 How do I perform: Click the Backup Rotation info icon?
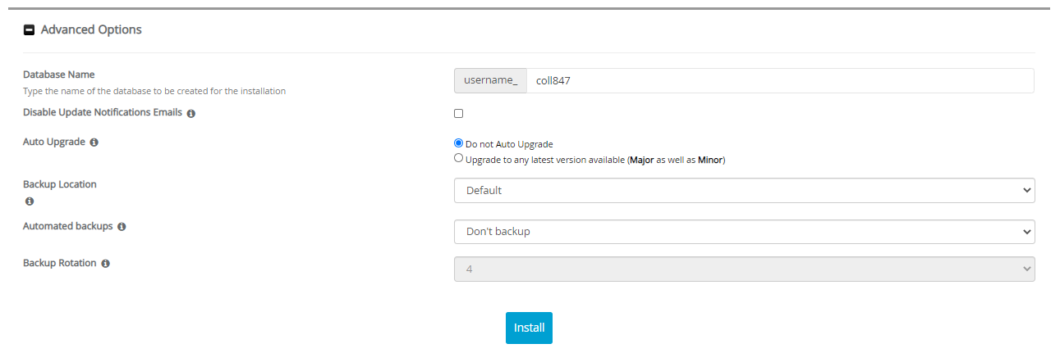pos(105,264)
